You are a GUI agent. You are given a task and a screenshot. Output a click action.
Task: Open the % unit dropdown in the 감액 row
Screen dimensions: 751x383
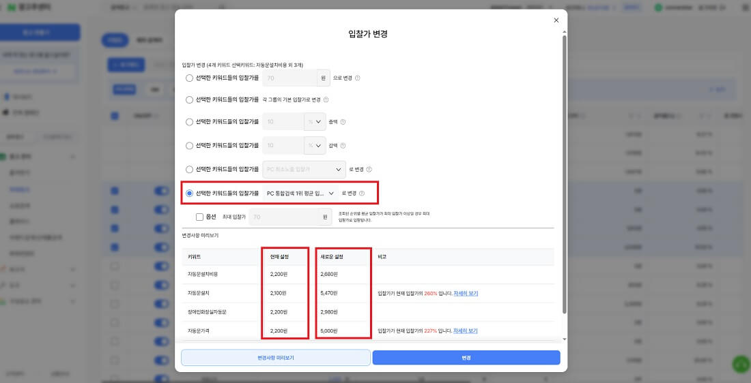[x=315, y=145]
